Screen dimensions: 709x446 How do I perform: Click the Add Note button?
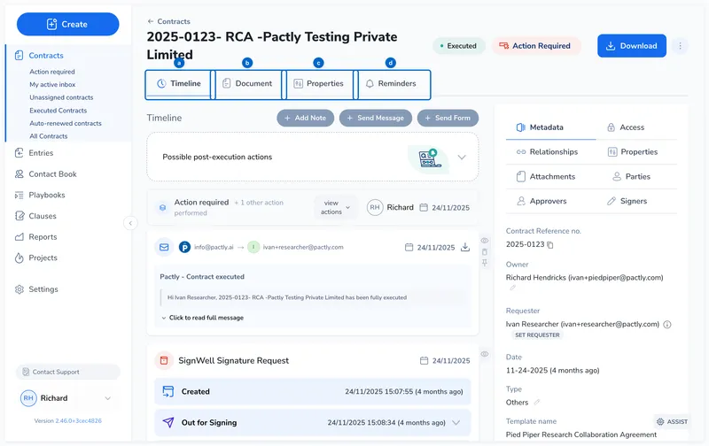[305, 118]
